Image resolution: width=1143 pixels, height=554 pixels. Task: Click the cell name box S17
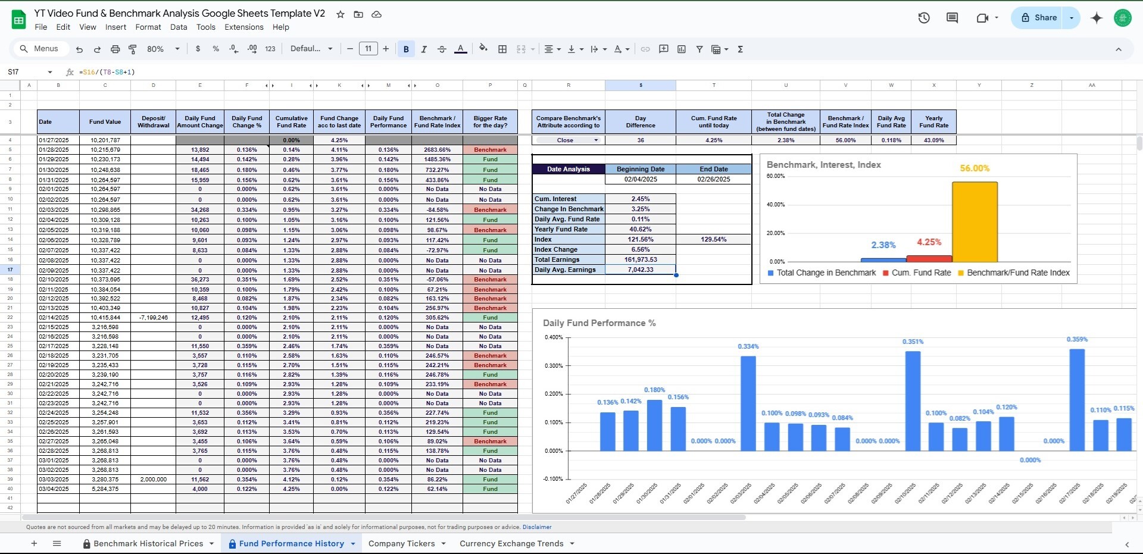click(30, 72)
